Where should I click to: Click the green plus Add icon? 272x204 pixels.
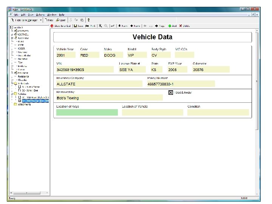coord(170,26)
